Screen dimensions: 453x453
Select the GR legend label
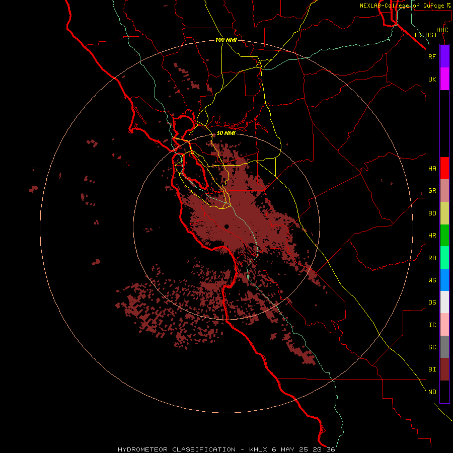(432, 191)
